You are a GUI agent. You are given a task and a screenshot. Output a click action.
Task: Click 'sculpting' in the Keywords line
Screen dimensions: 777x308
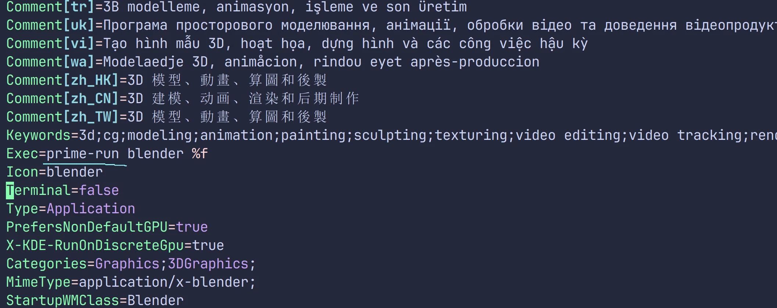pos(390,135)
